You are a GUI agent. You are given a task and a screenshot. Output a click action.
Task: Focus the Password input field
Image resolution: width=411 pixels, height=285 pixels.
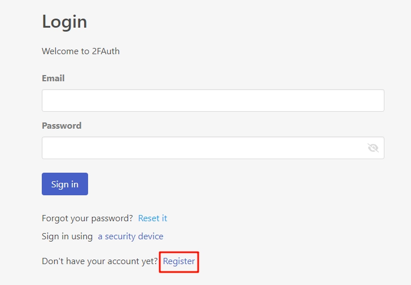click(x=203, y=148)
